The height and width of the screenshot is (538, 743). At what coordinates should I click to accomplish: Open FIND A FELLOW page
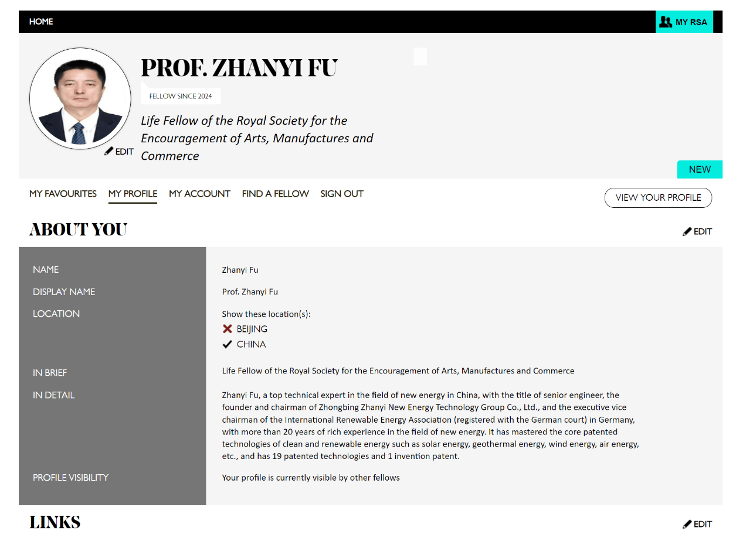coord(276,194)
